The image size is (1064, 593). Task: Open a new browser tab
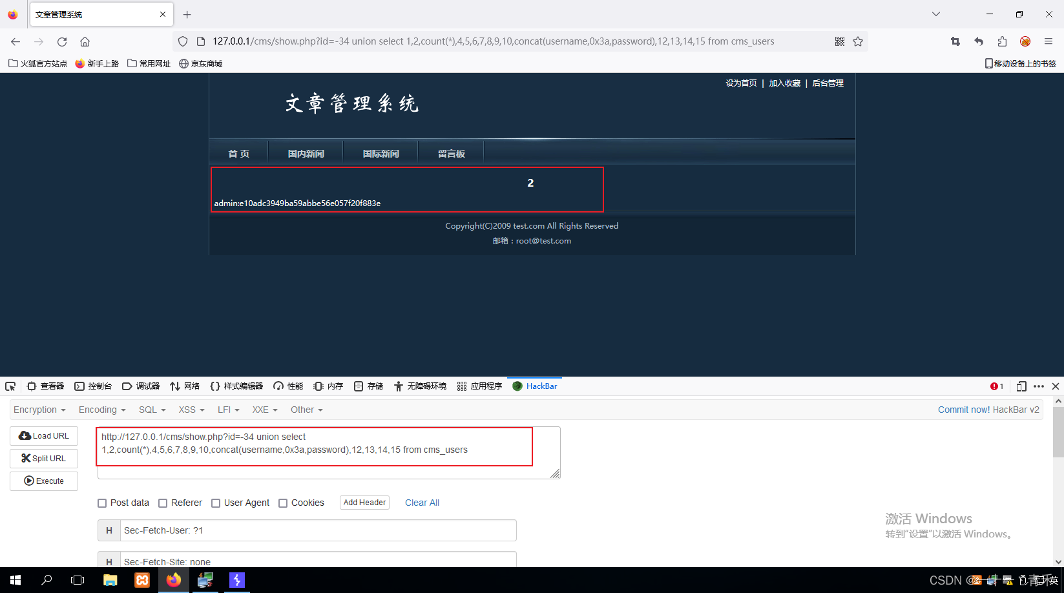pyautogui.click(x=187, y=14)
